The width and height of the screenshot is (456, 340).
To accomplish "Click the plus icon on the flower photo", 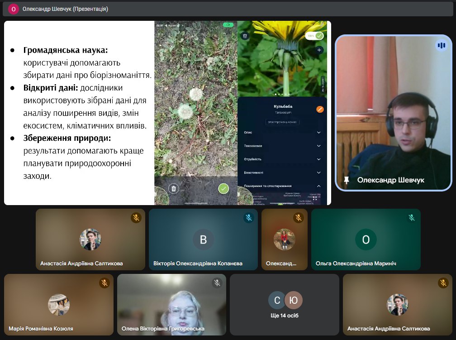I will click(x=319, y=50).
